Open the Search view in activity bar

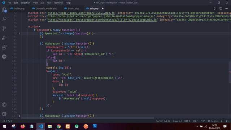(x=4, y=19)
